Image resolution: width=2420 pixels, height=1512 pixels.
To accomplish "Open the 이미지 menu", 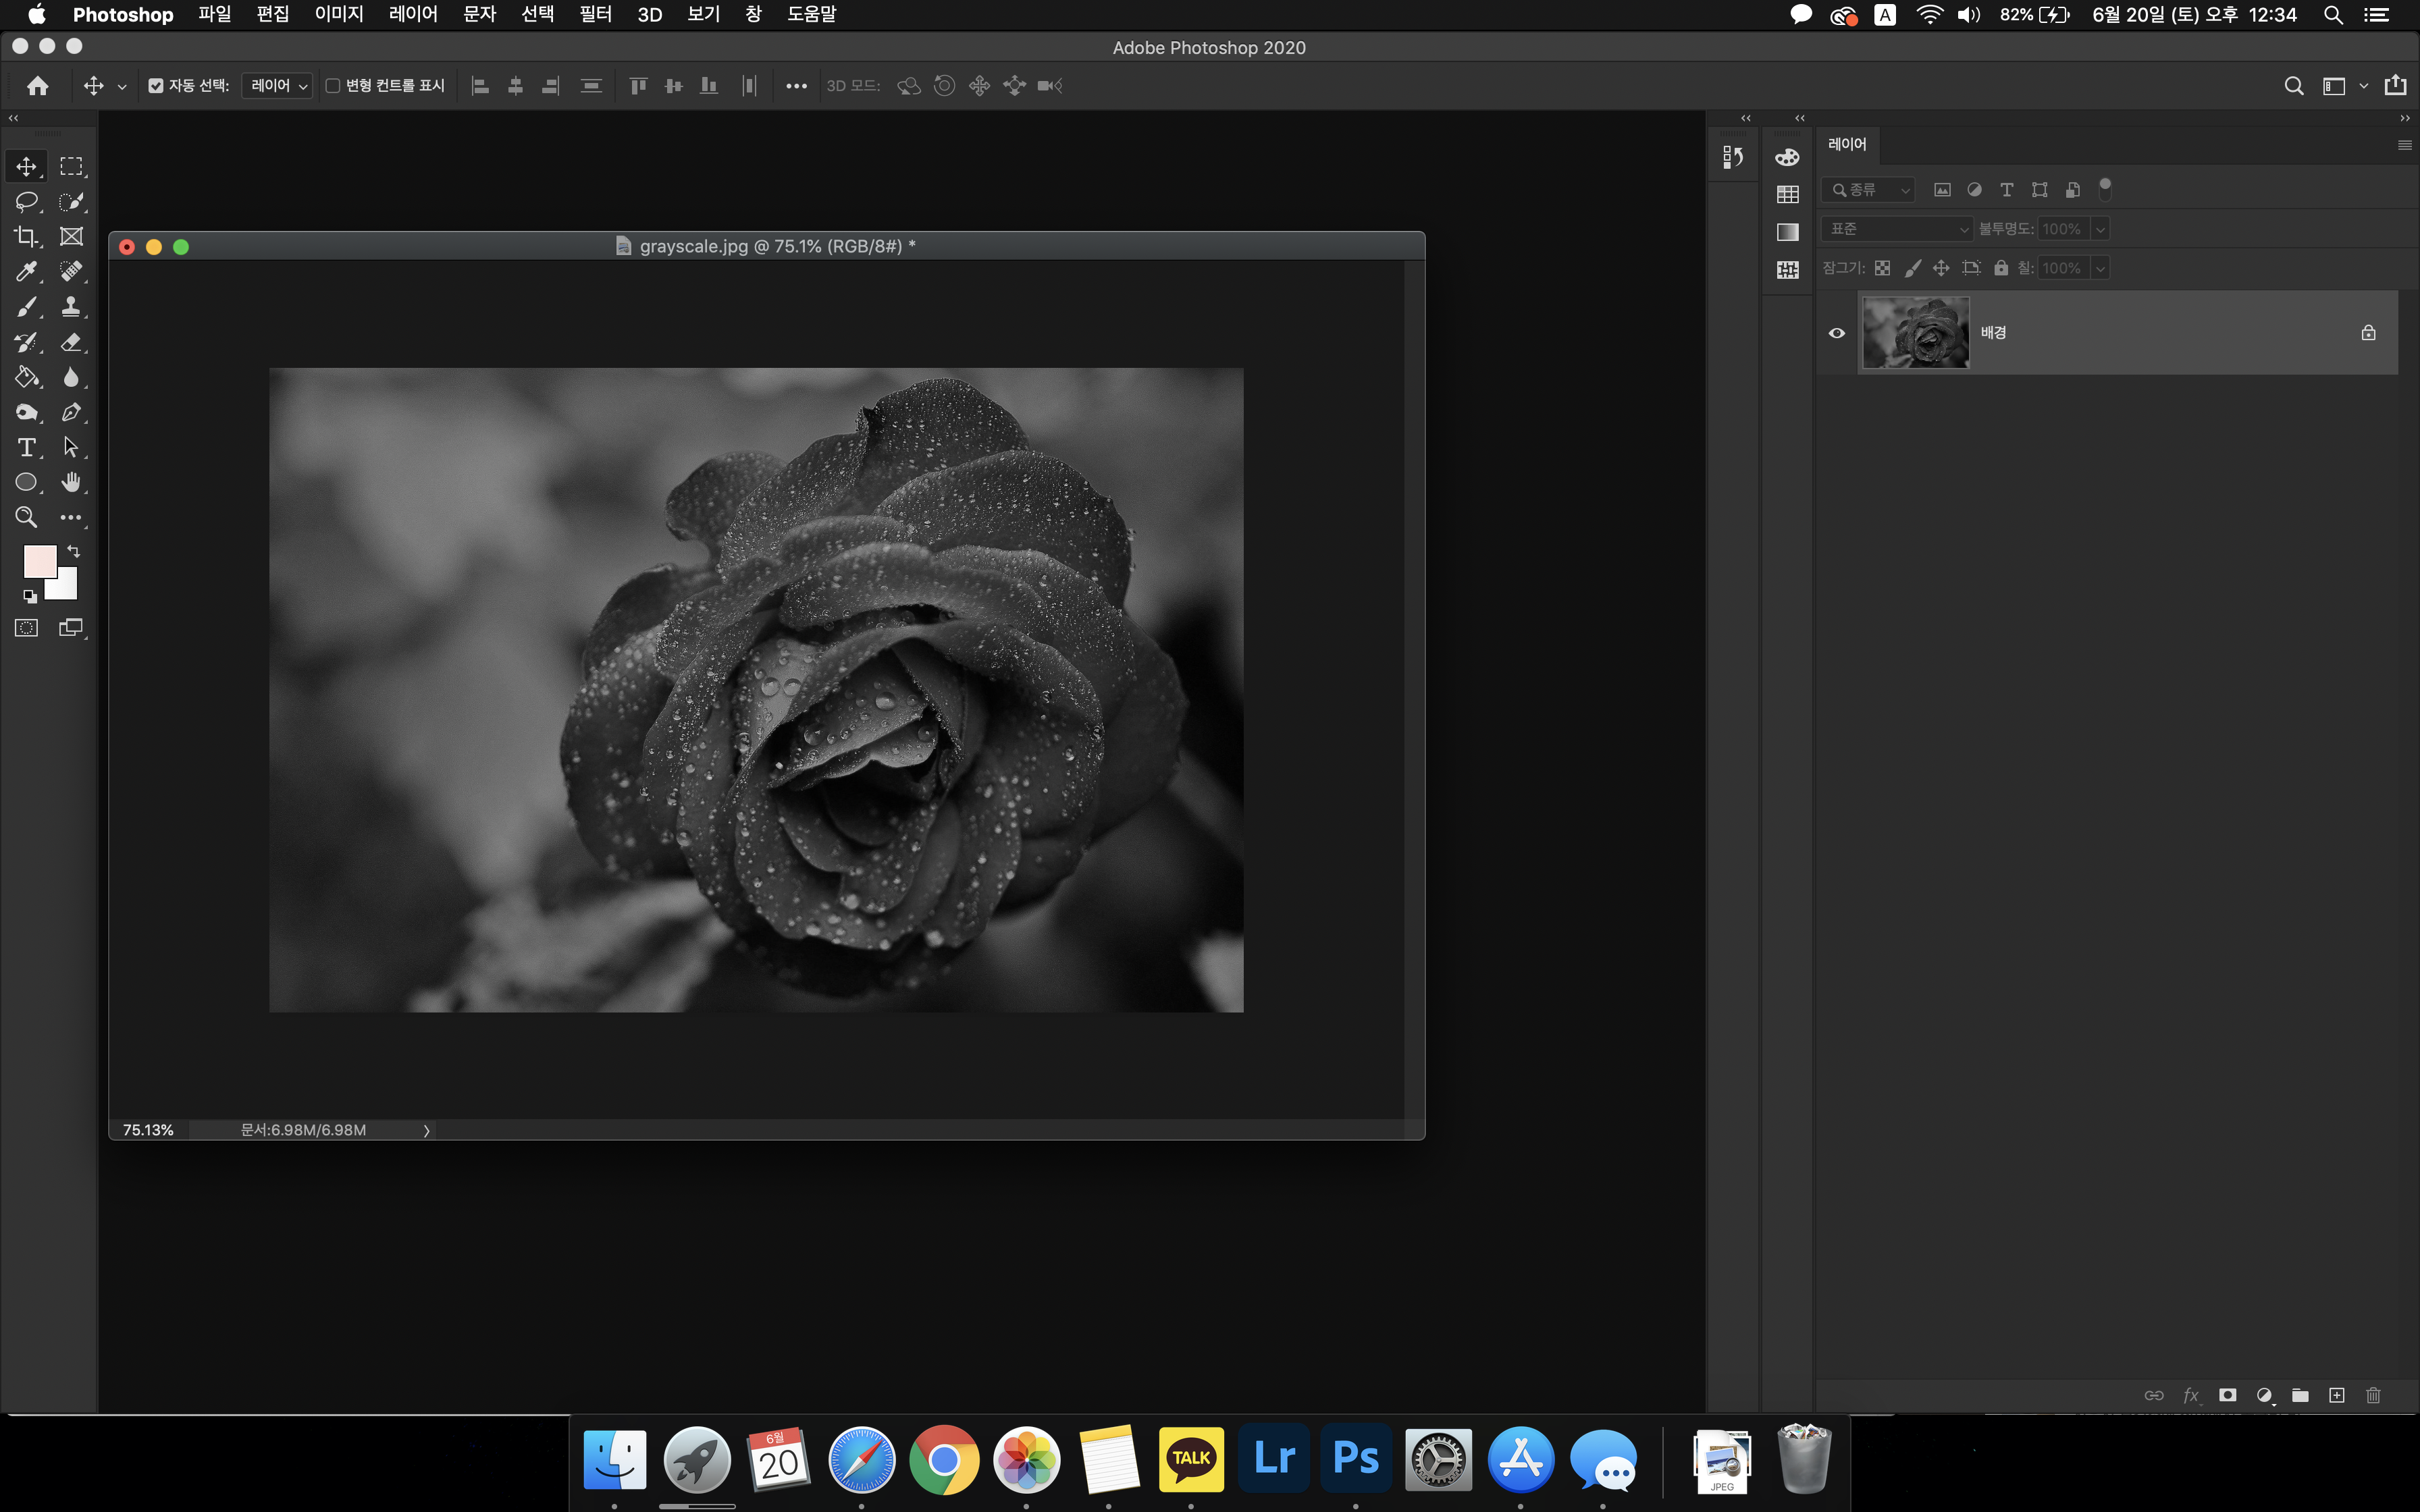I will [x=339, y=14].
